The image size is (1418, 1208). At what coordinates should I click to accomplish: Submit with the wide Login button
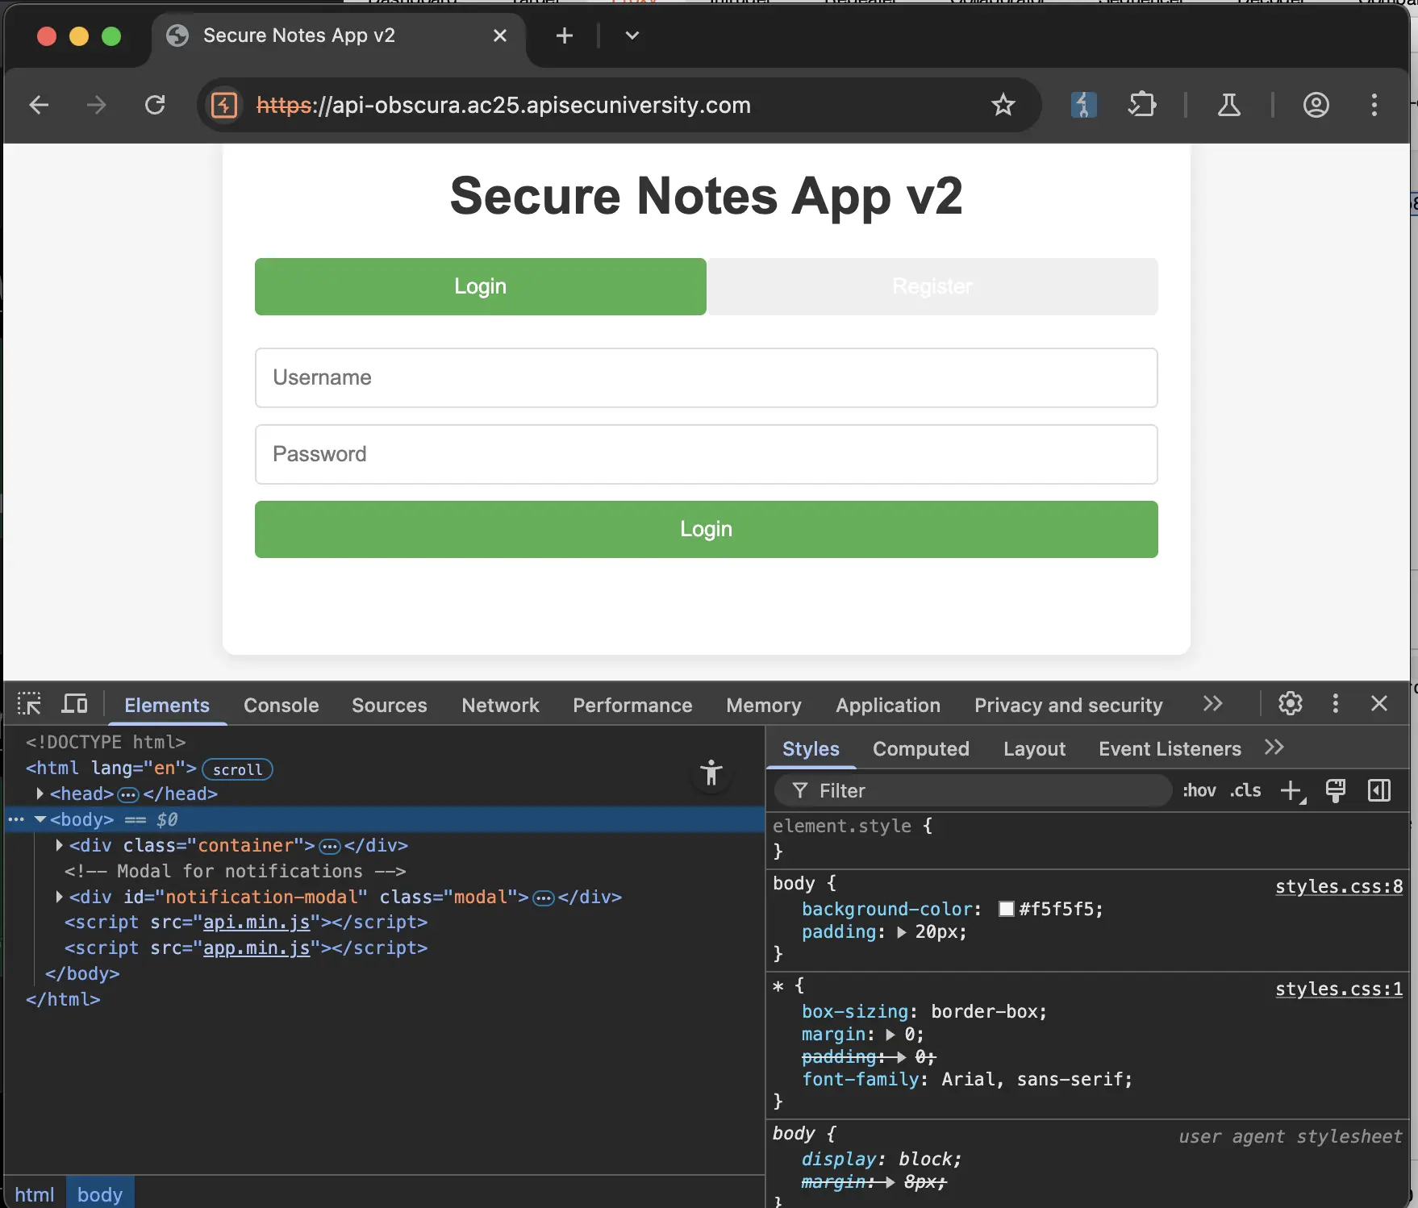point(707,529)
